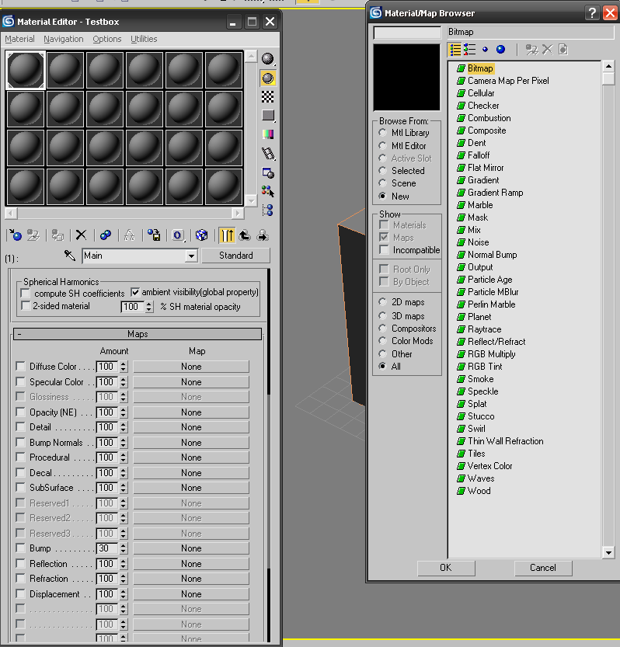
Task: Select Mtl Library radio button
Action: [x=383, y=133]
